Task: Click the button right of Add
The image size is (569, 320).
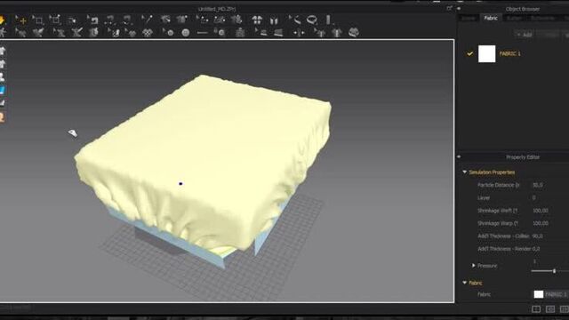Action: [x=548, y=35]
